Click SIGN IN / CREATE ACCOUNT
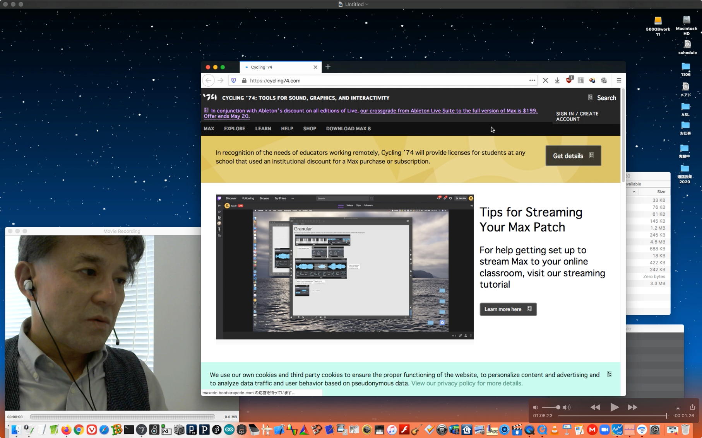This screenshot has height=438, width=702. [577, 116]
